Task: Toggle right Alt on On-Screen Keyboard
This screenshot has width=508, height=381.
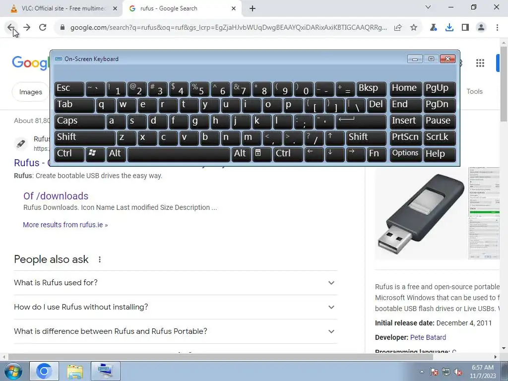Action: click(x=241, y=154)
